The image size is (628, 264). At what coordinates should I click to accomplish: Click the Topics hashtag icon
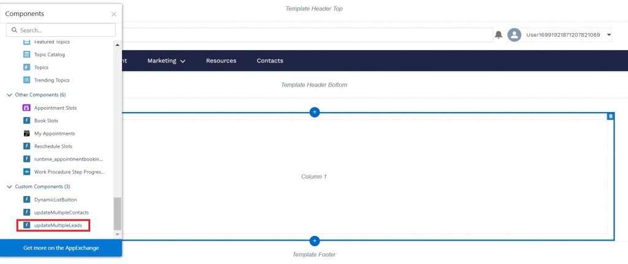[x=27, y=67]
